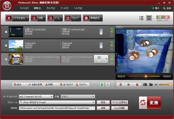Click green settings icon in 恋愛スペシャル row

[x=112, y=29]
